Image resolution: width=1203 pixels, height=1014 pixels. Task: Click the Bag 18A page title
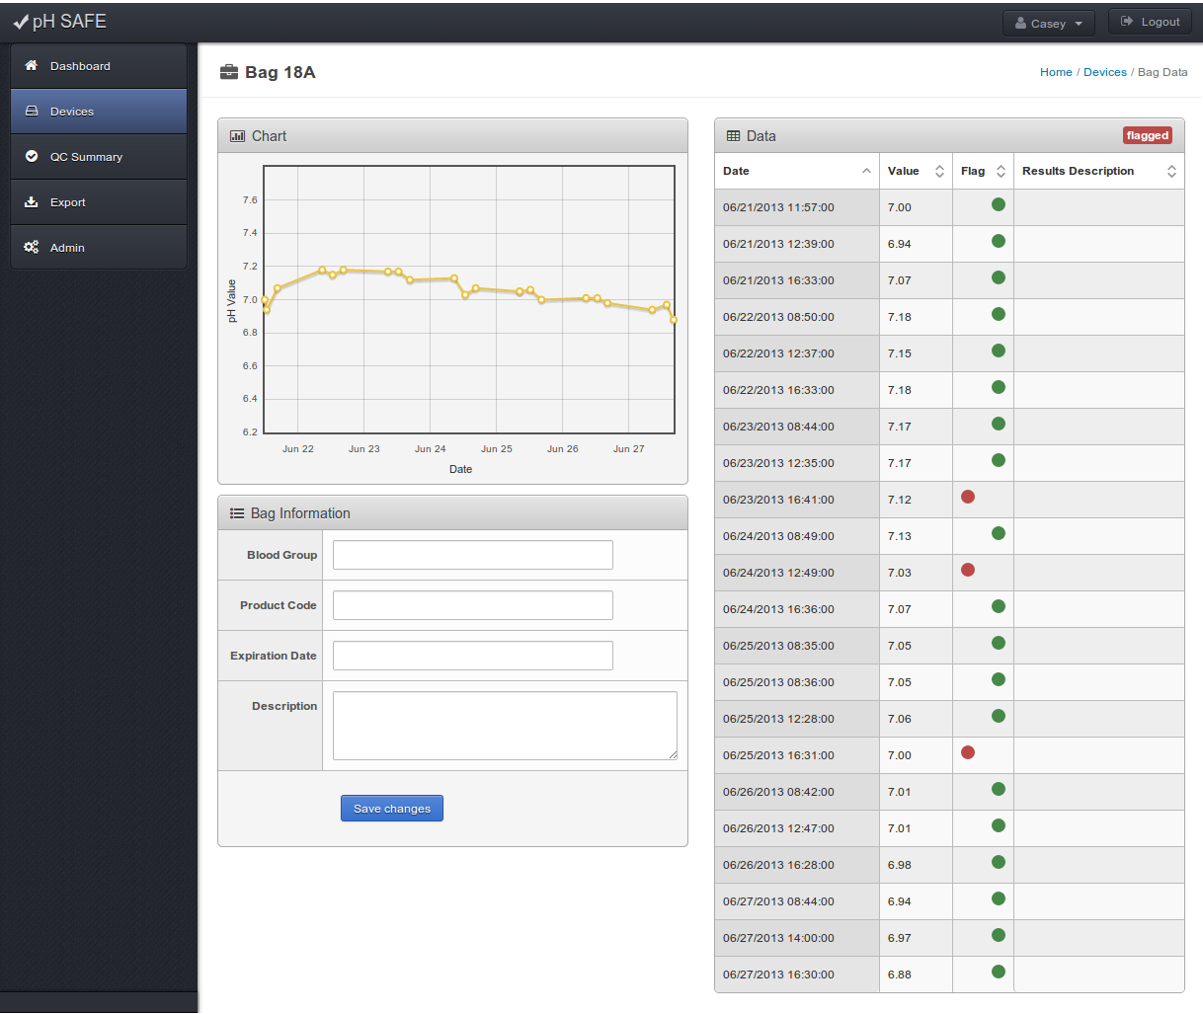281,72
